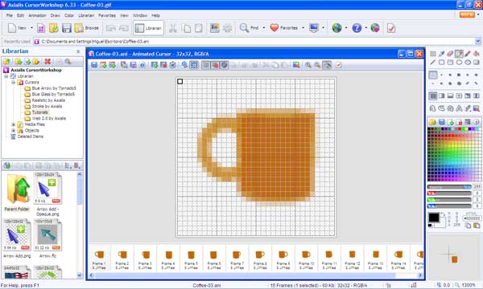Image resolution: width=483 pixels, height=289 pixels.
Task: Select the Frame 4 thumbnail
Action: 168,258
